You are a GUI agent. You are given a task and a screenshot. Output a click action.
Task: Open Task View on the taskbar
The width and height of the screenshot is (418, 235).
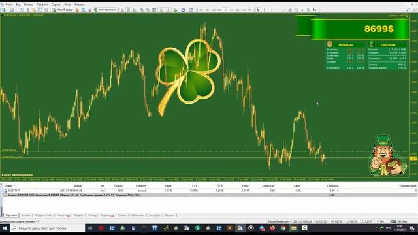pyautogui.click(x=90, y=228)
